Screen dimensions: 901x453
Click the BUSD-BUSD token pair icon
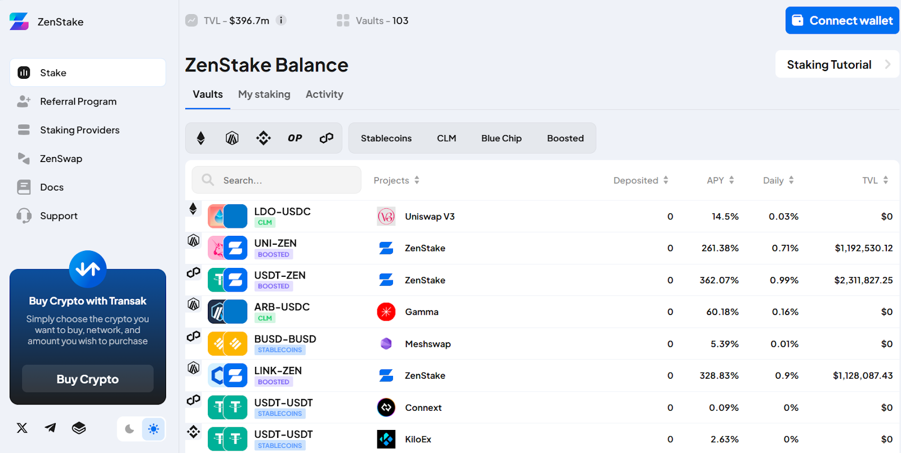pyautogui.click(x=228, y=344)
